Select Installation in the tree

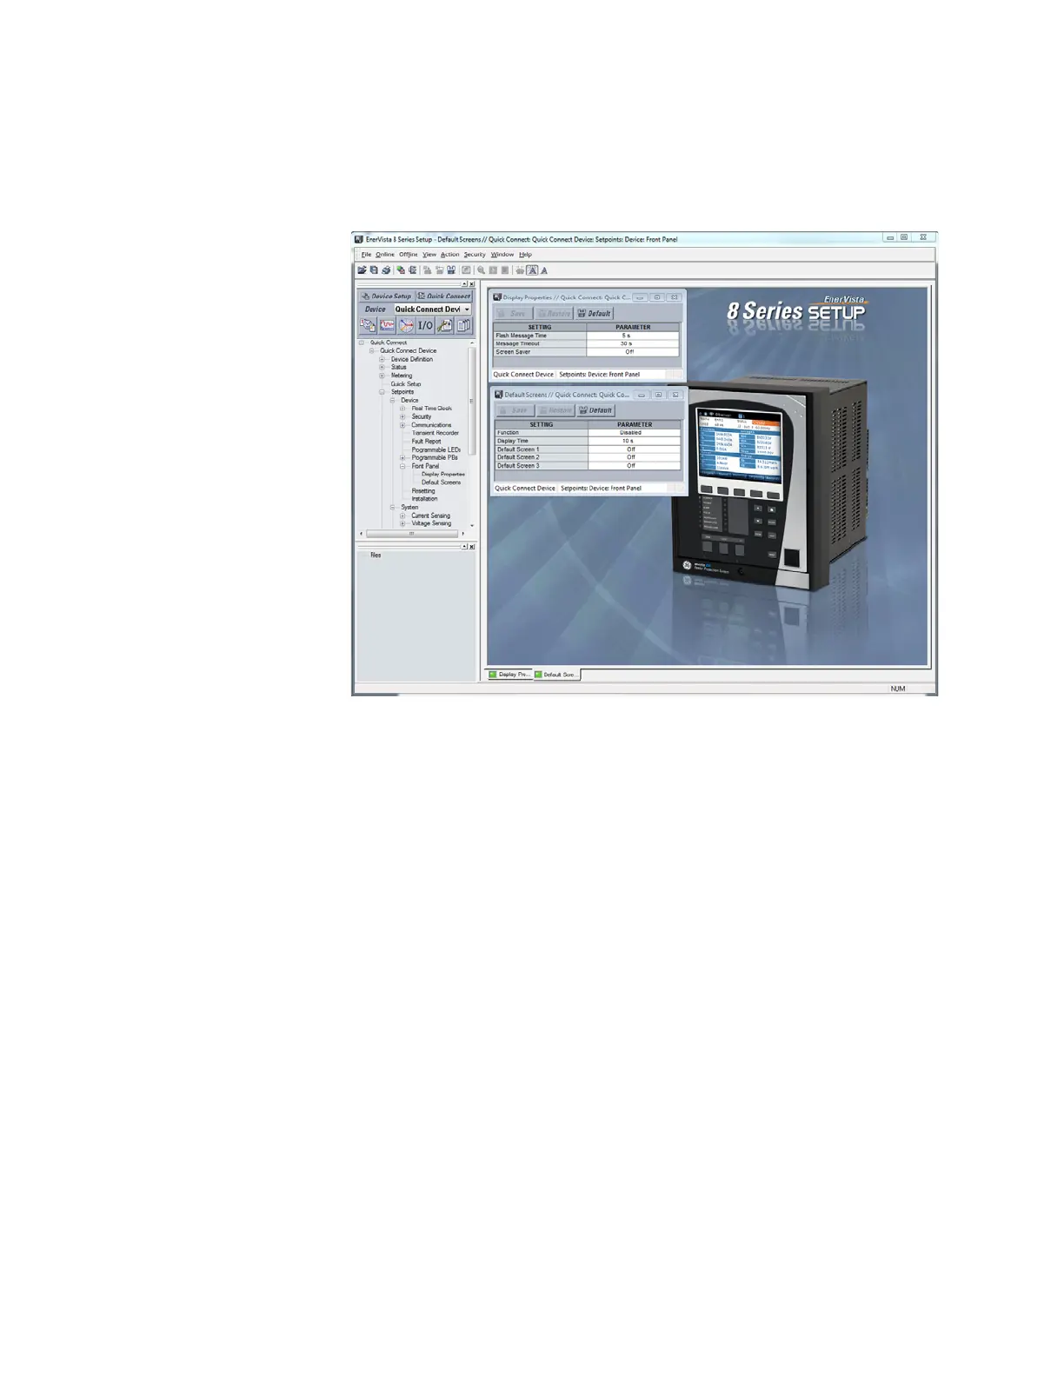(x=424, y=499)
